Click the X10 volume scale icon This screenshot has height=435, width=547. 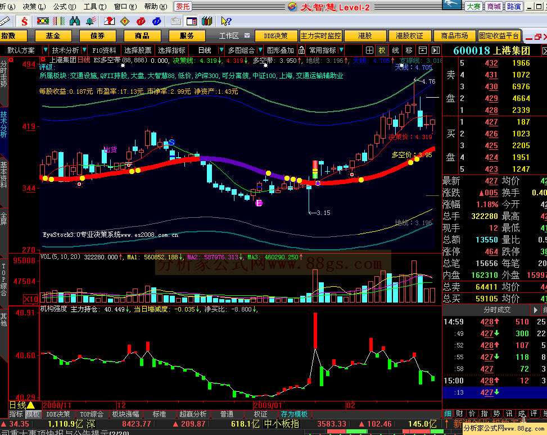point(31,299)
